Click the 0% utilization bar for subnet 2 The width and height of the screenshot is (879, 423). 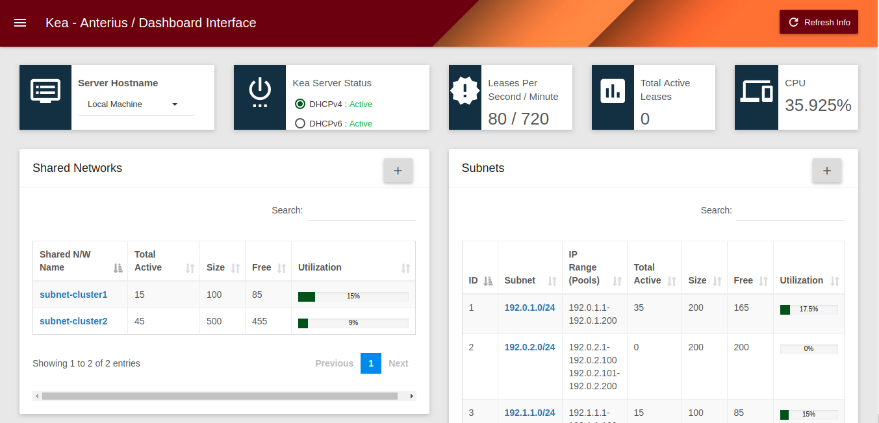pos(809,349)
